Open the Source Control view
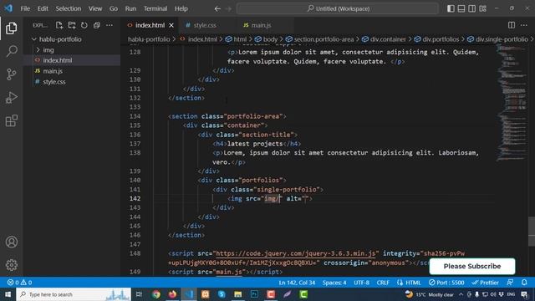The height and width of the screenshot is (301, 535). pyautogui.click(x=11, y=74)
